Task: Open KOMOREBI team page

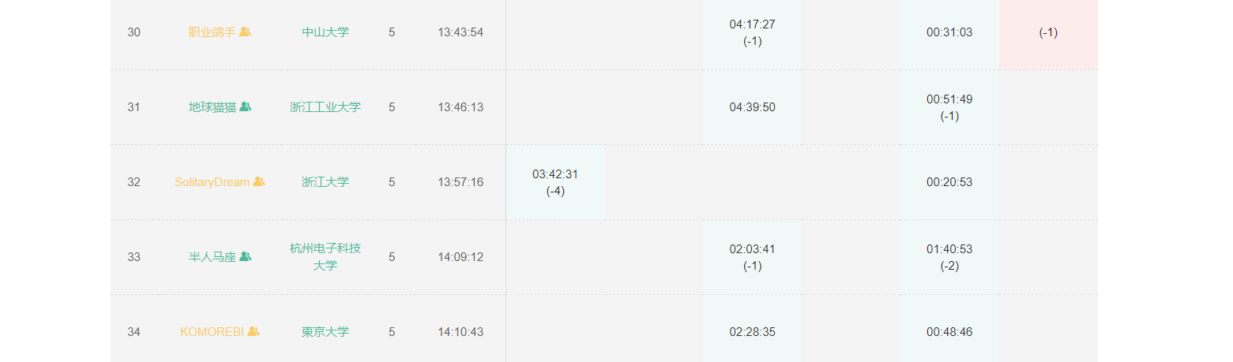Action: pos(211,332)
